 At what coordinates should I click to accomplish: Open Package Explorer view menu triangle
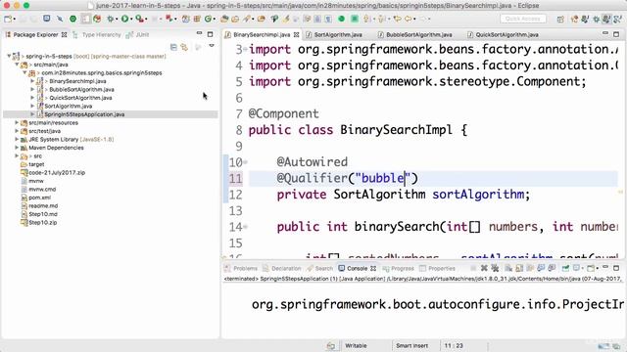pos(212,46)
